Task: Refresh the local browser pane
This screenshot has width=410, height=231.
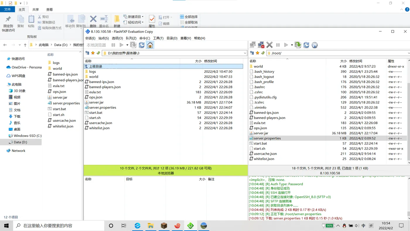Action: pos(142,45)
